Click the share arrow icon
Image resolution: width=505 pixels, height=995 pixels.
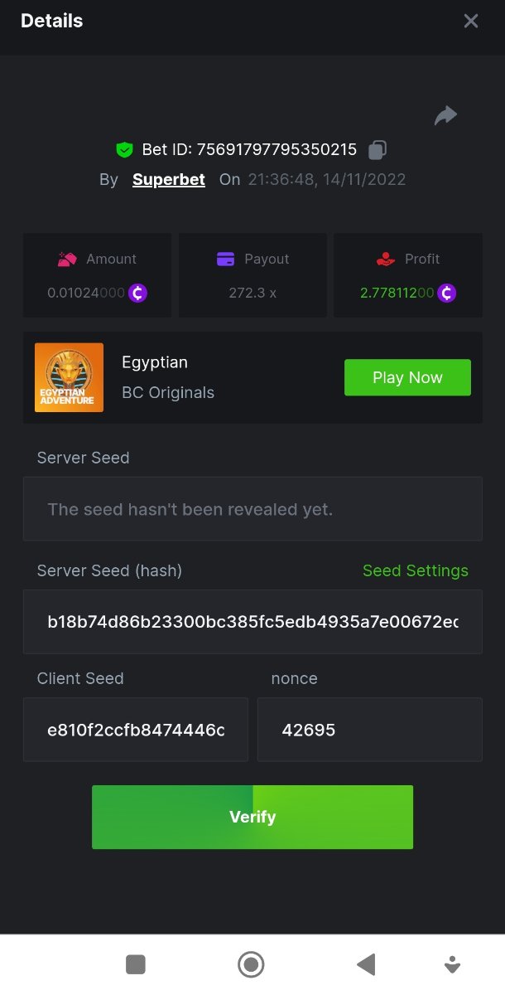[x=445, y=115]
